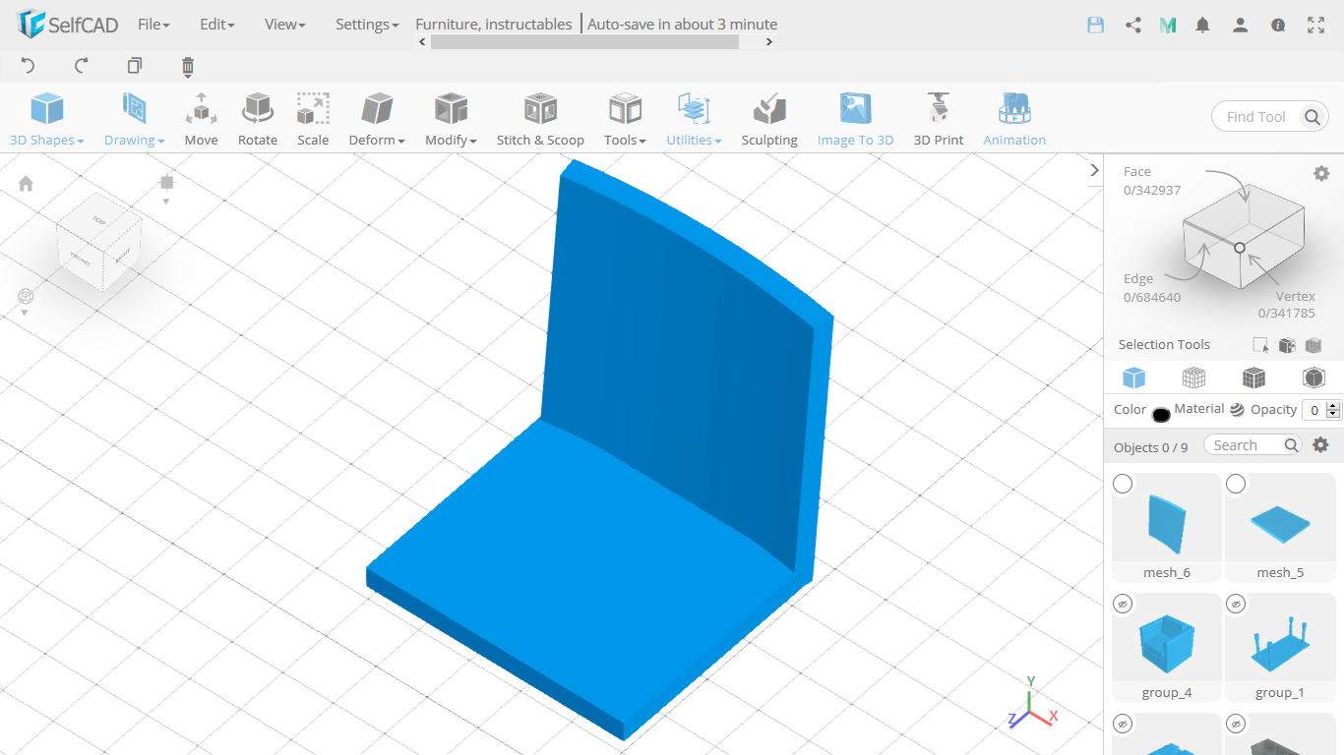The image size is (1344, 755).
Task: Select the Move tool
Action: point(201,119)
